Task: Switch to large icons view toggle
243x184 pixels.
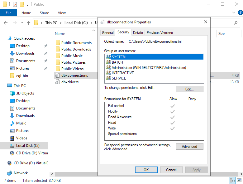Action: click(240, 180)
